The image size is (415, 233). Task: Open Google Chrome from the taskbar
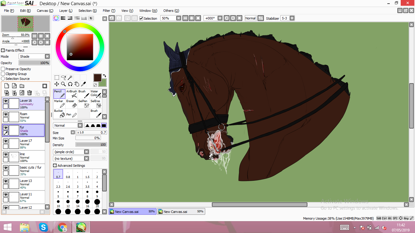62,227
